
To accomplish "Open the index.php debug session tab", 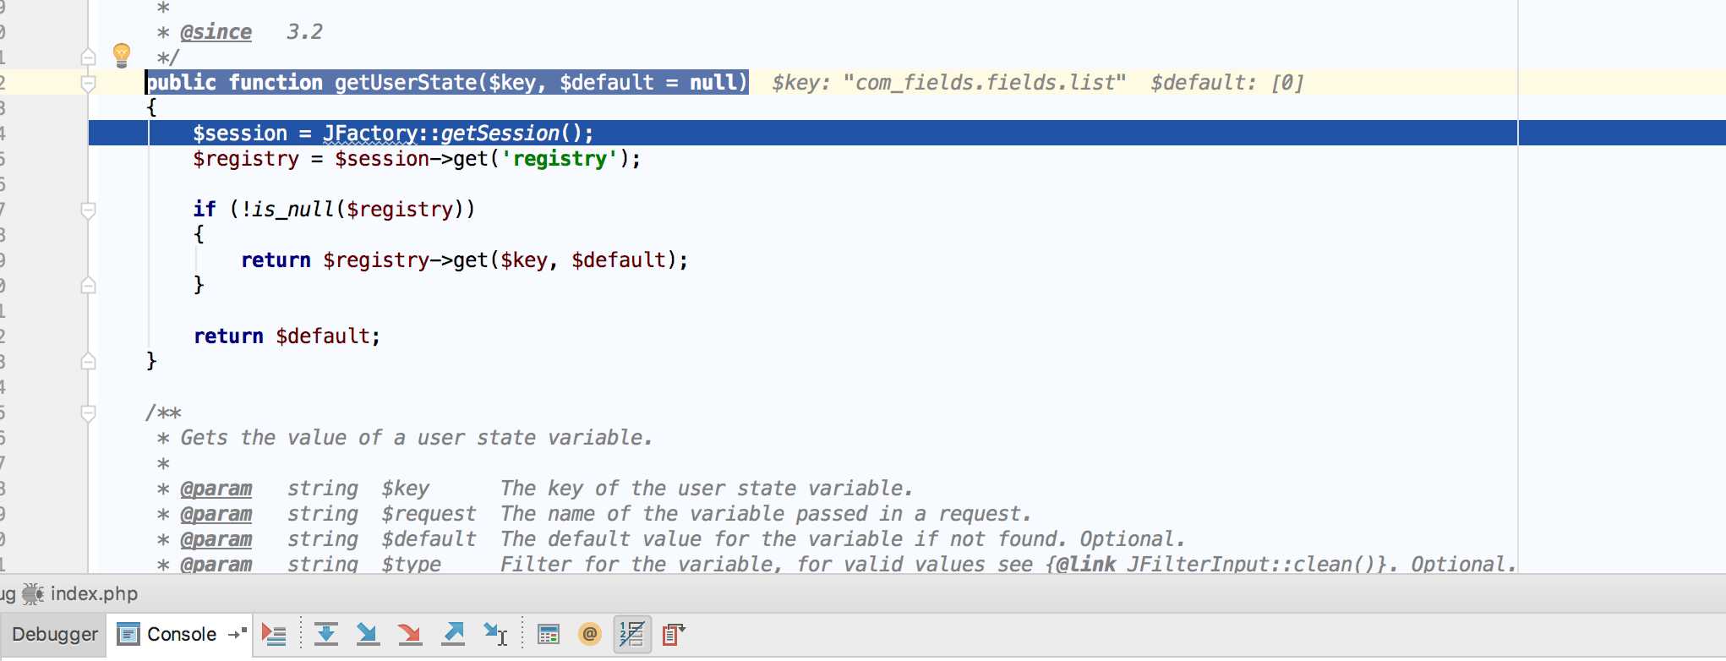I will [x=94, y=594].
